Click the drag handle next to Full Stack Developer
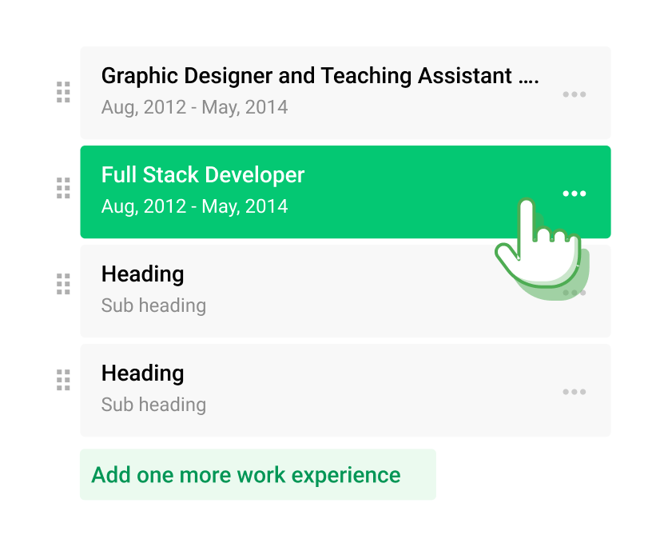This screenshot has height=539, width=660. [x=63, y=189]
